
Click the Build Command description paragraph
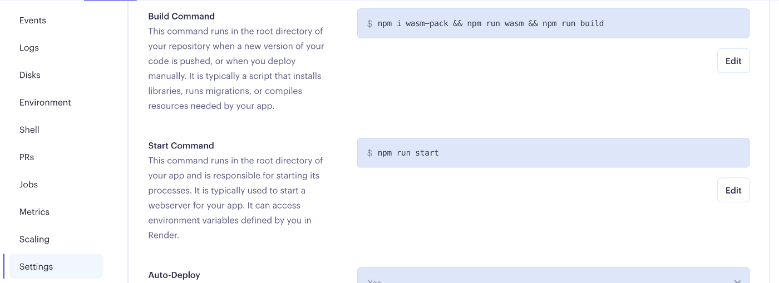coord(236,68)
